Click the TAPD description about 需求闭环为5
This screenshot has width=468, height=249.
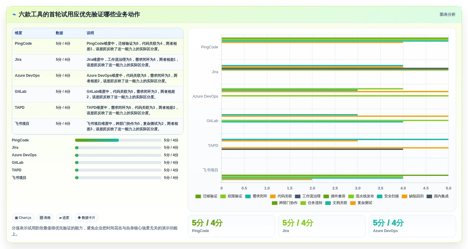(133, 110)
